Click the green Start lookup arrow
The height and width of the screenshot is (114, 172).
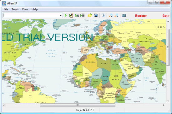(66, 15)
